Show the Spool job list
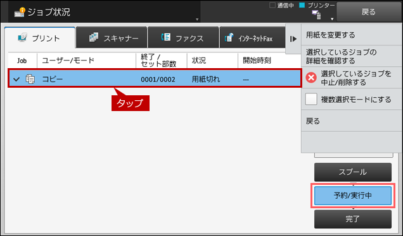 point(352,172)
